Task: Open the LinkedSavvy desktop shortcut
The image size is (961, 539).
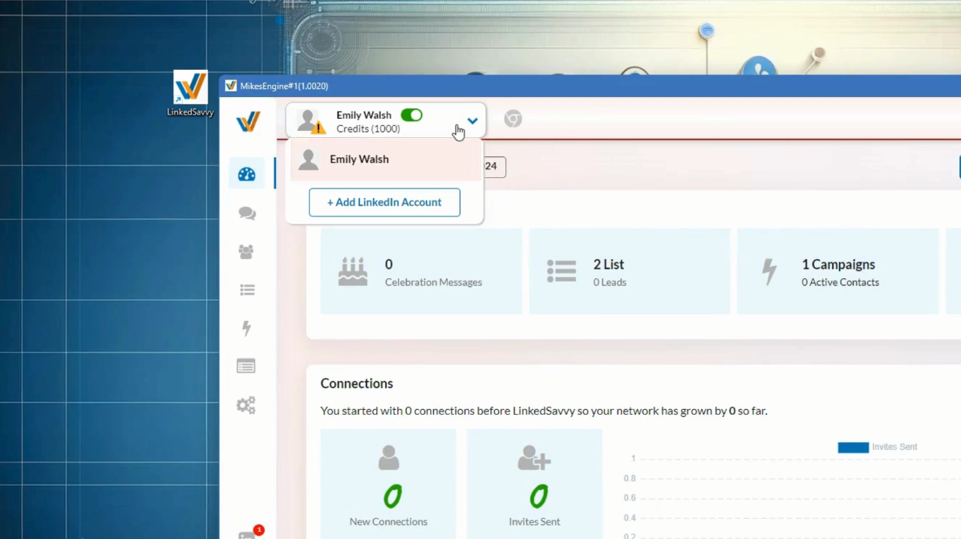Action: click(x=190, y=88)
